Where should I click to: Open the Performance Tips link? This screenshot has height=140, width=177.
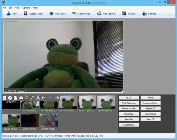click(x=80, y=136)
